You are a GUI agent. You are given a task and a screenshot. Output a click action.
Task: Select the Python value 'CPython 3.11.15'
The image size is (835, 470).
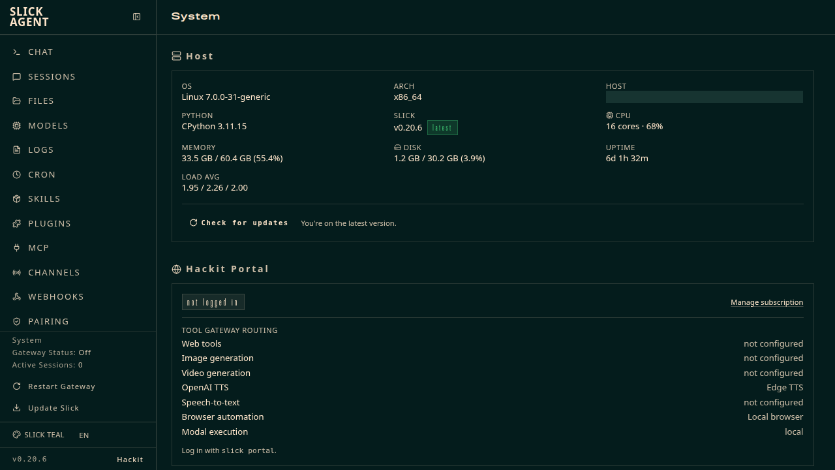coord(214,126)
